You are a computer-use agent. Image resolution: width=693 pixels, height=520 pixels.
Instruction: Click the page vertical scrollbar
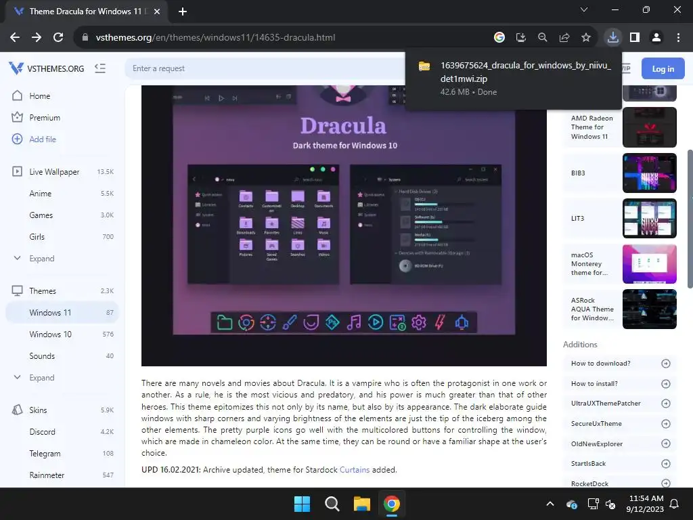click(x=690, y=219)
